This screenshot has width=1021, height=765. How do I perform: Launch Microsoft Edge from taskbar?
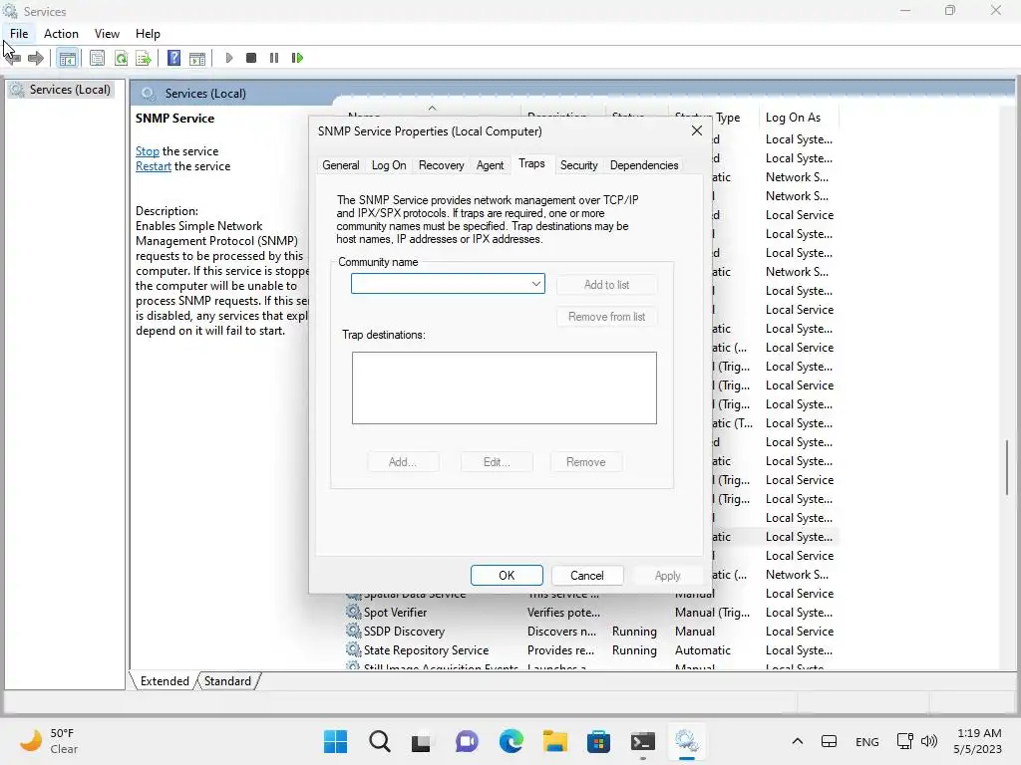[x=511, y=741]
